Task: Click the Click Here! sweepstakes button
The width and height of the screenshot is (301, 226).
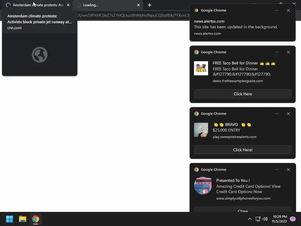Action: 243,150
